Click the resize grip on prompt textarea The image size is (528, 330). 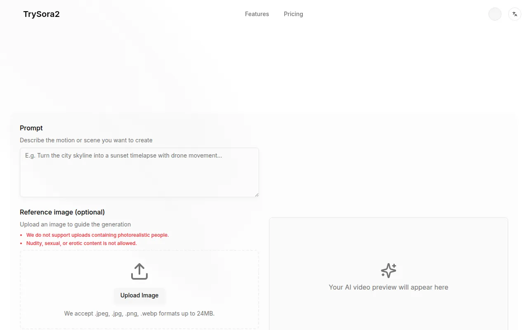[x=256, y=194]
